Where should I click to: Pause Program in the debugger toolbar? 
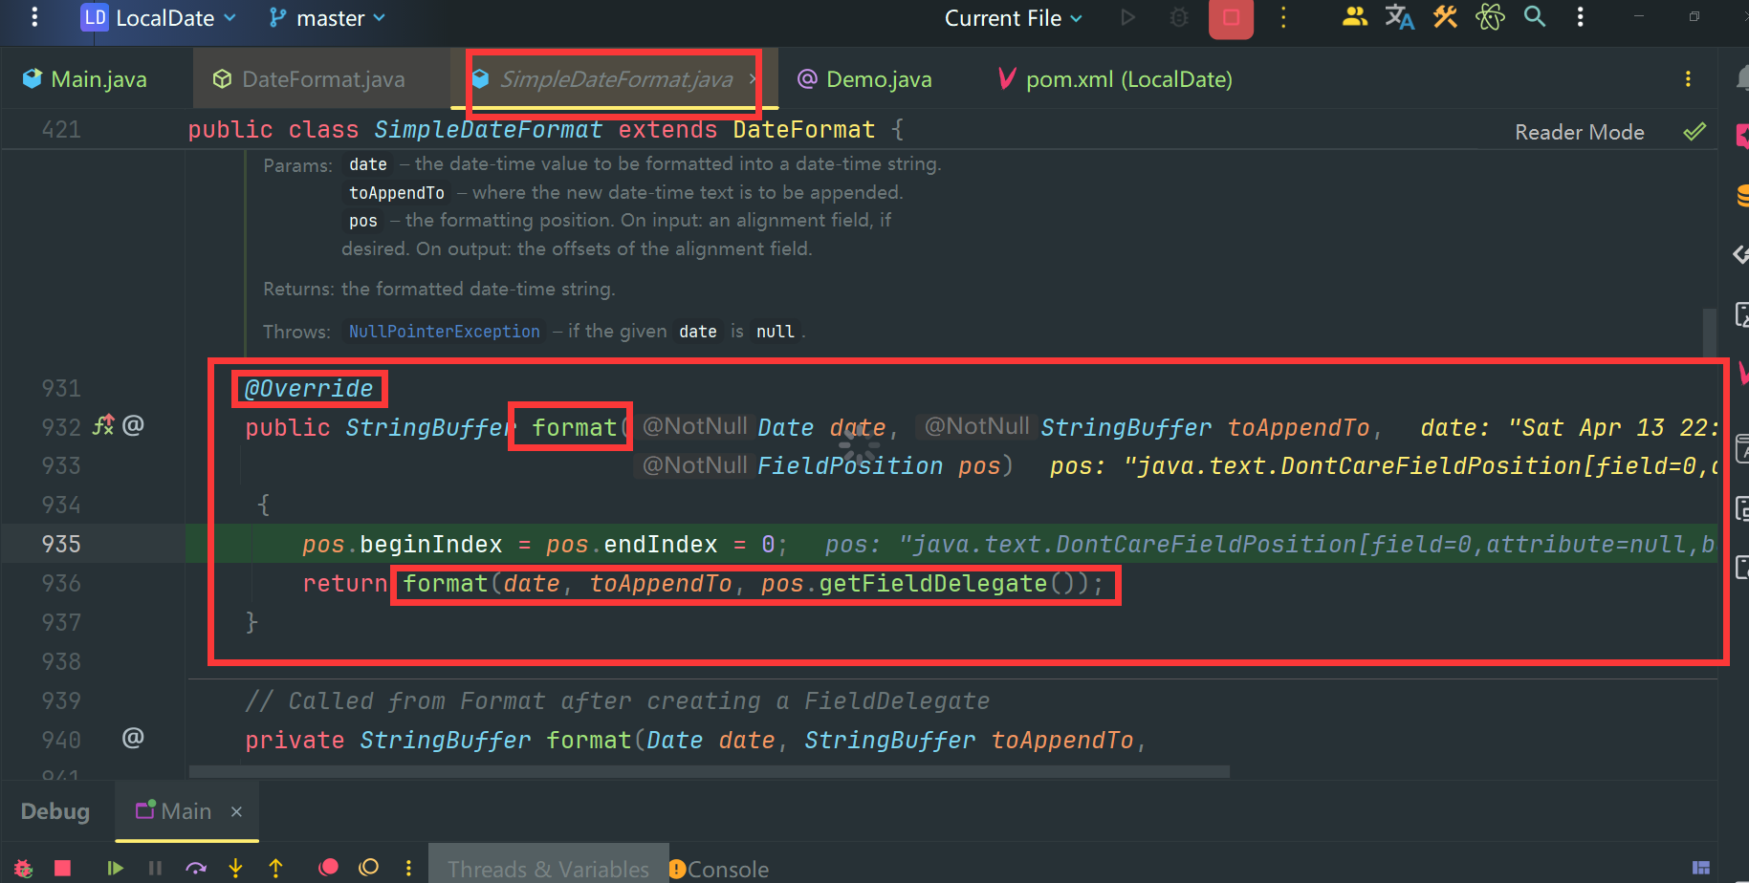(x=155, y=868)
